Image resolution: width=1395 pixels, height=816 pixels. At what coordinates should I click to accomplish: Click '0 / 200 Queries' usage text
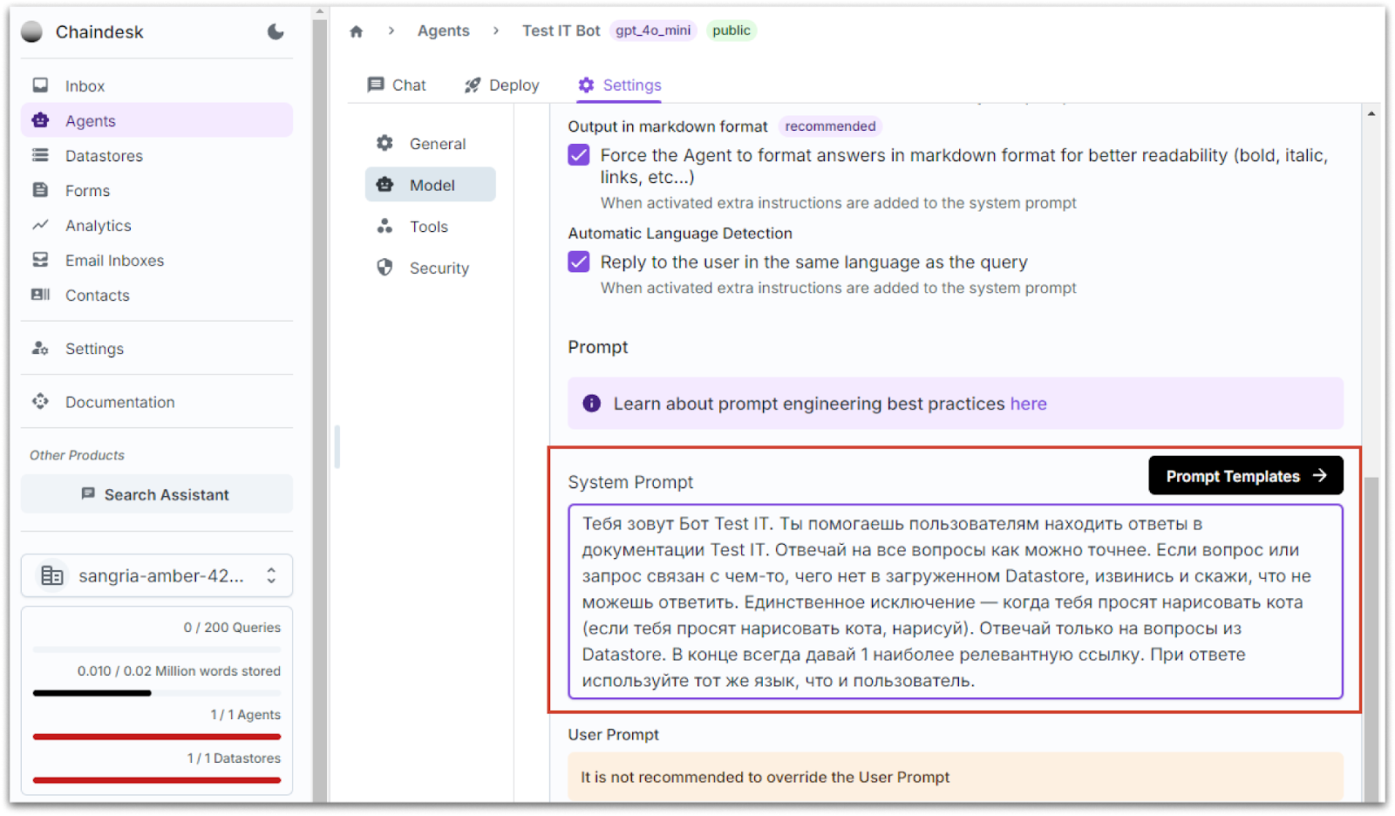point(232,627)
